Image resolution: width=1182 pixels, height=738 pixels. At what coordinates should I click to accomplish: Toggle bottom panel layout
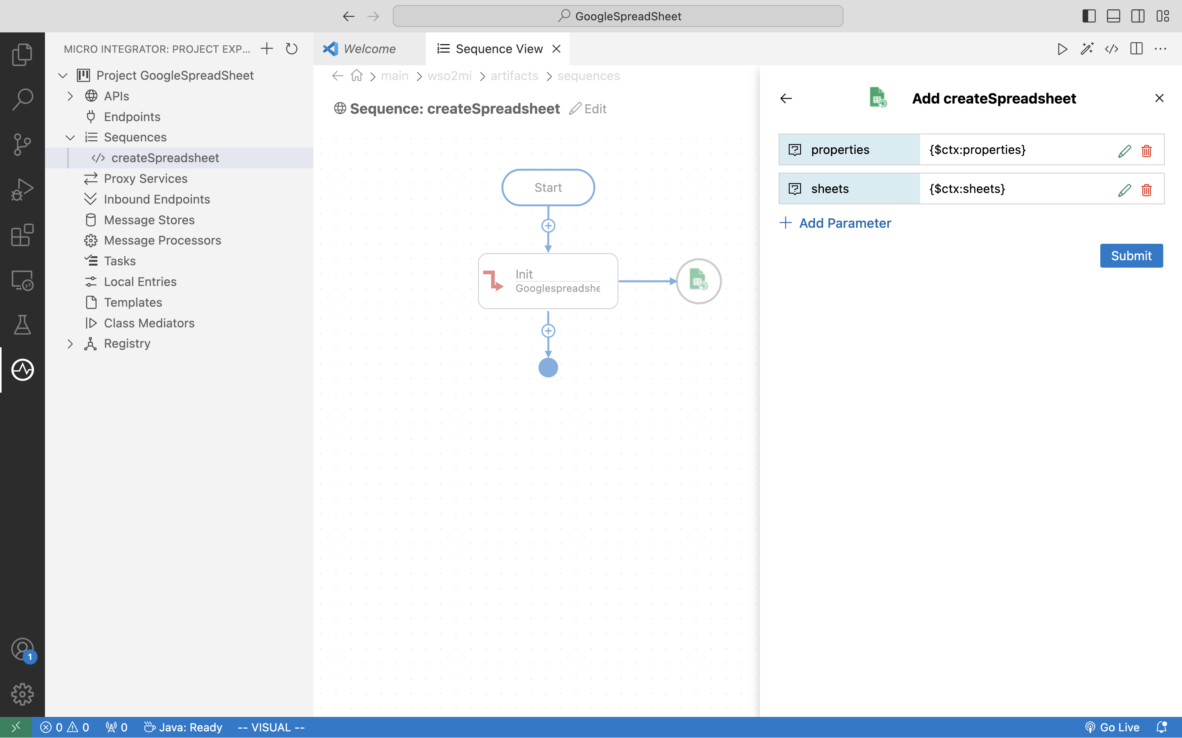point(1113,16)
